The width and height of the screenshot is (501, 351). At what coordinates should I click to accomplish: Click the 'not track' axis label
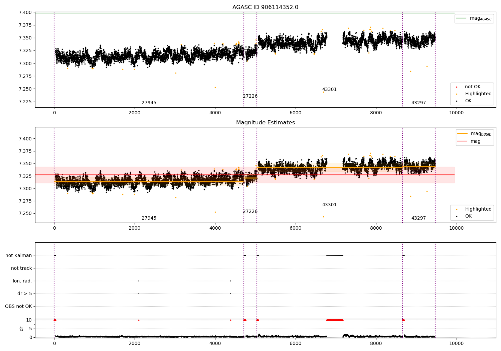(21, 268)
